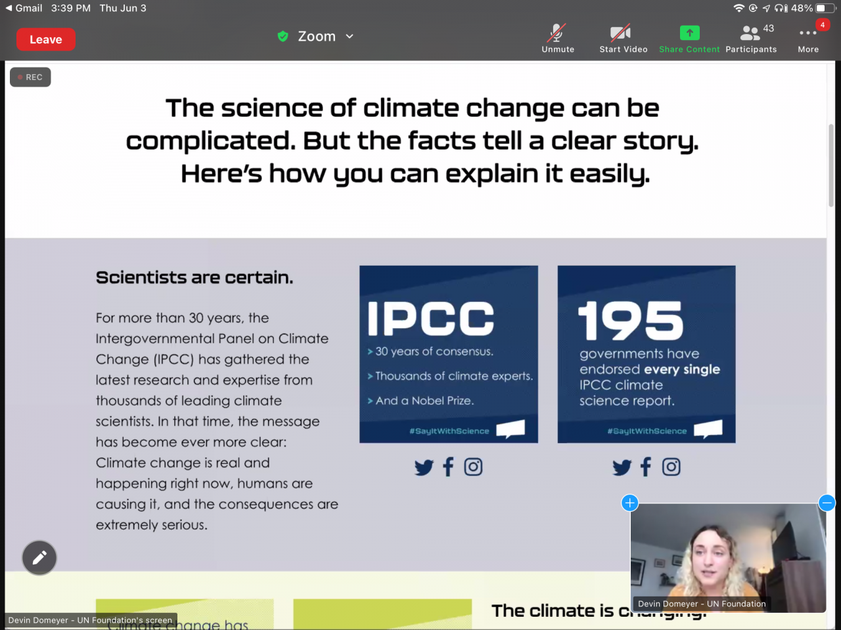Open the IPCC consensus image card
The height and width of the screenshot is (630, 841).
[x=449, y=354]
